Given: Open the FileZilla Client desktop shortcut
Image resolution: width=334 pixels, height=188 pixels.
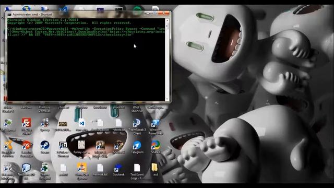Looking at the screenshot, I should click(x=27, y=123).
